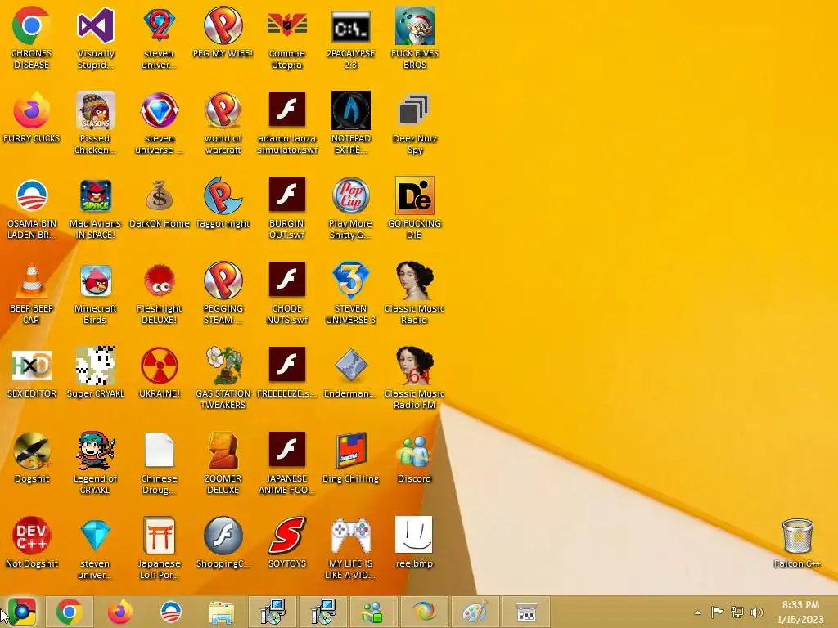Viewport: 838px width, 628px height.
Task: Open the recycle bin labeled Falcon C++
Action: [x=797, y=535]
